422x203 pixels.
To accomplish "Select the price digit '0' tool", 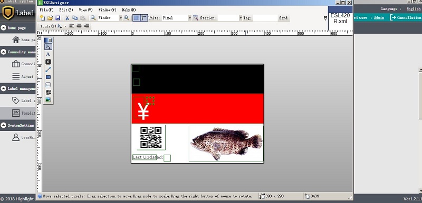I will click(48, 62).
